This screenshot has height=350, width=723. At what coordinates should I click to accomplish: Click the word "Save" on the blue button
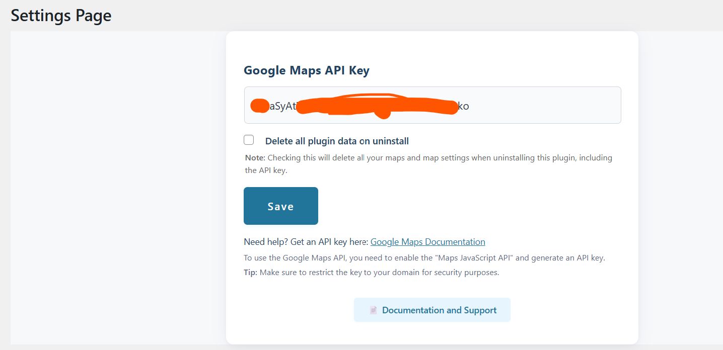tap(280, 206)
